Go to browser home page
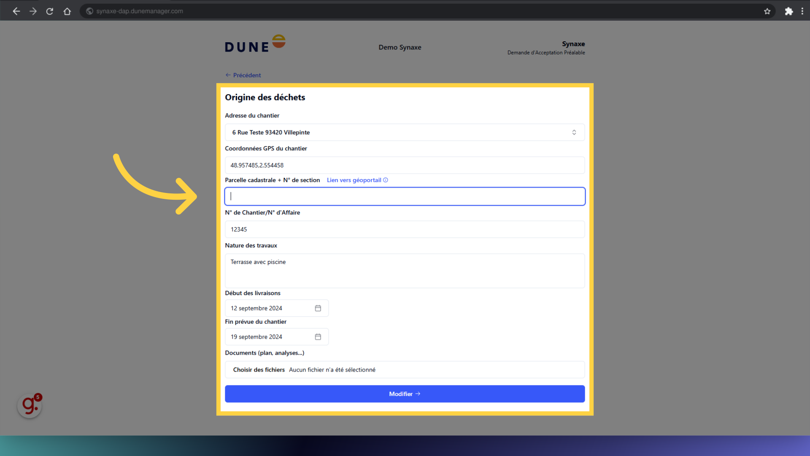This screenshot has height=456, width=810. click(x=67, y=11)
